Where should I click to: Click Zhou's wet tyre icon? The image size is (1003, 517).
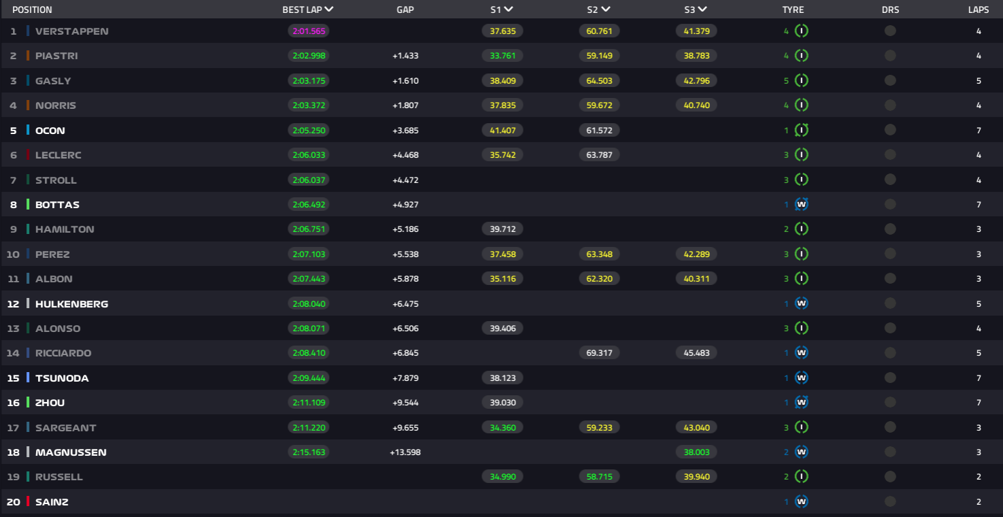(x=802, y=403)
